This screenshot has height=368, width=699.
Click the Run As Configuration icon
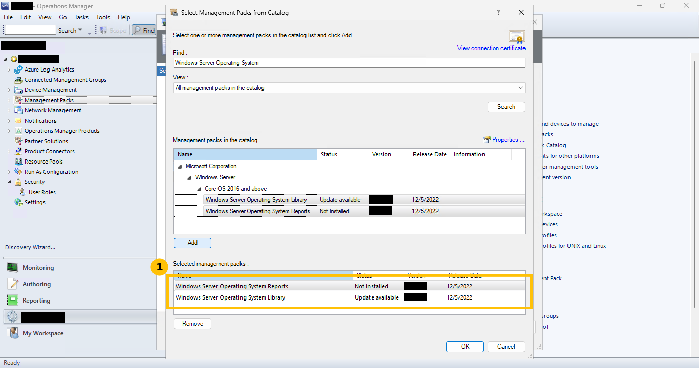click(x=18, y=172)
